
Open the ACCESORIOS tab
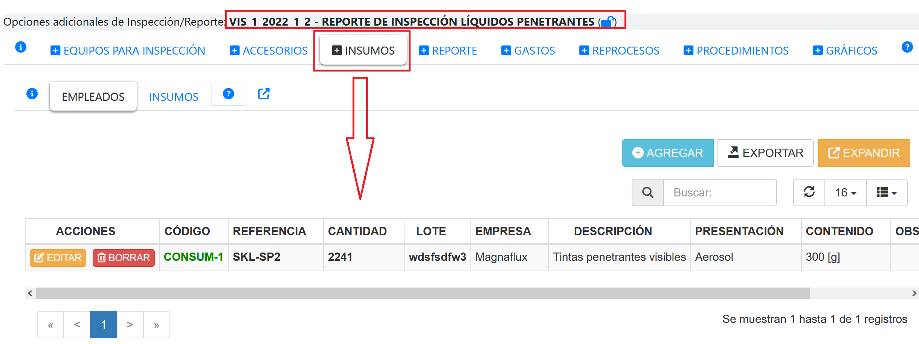[269, 50]
